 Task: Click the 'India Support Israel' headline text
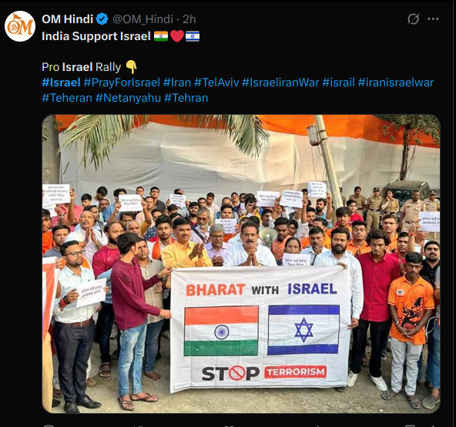[x=96, y=36]
